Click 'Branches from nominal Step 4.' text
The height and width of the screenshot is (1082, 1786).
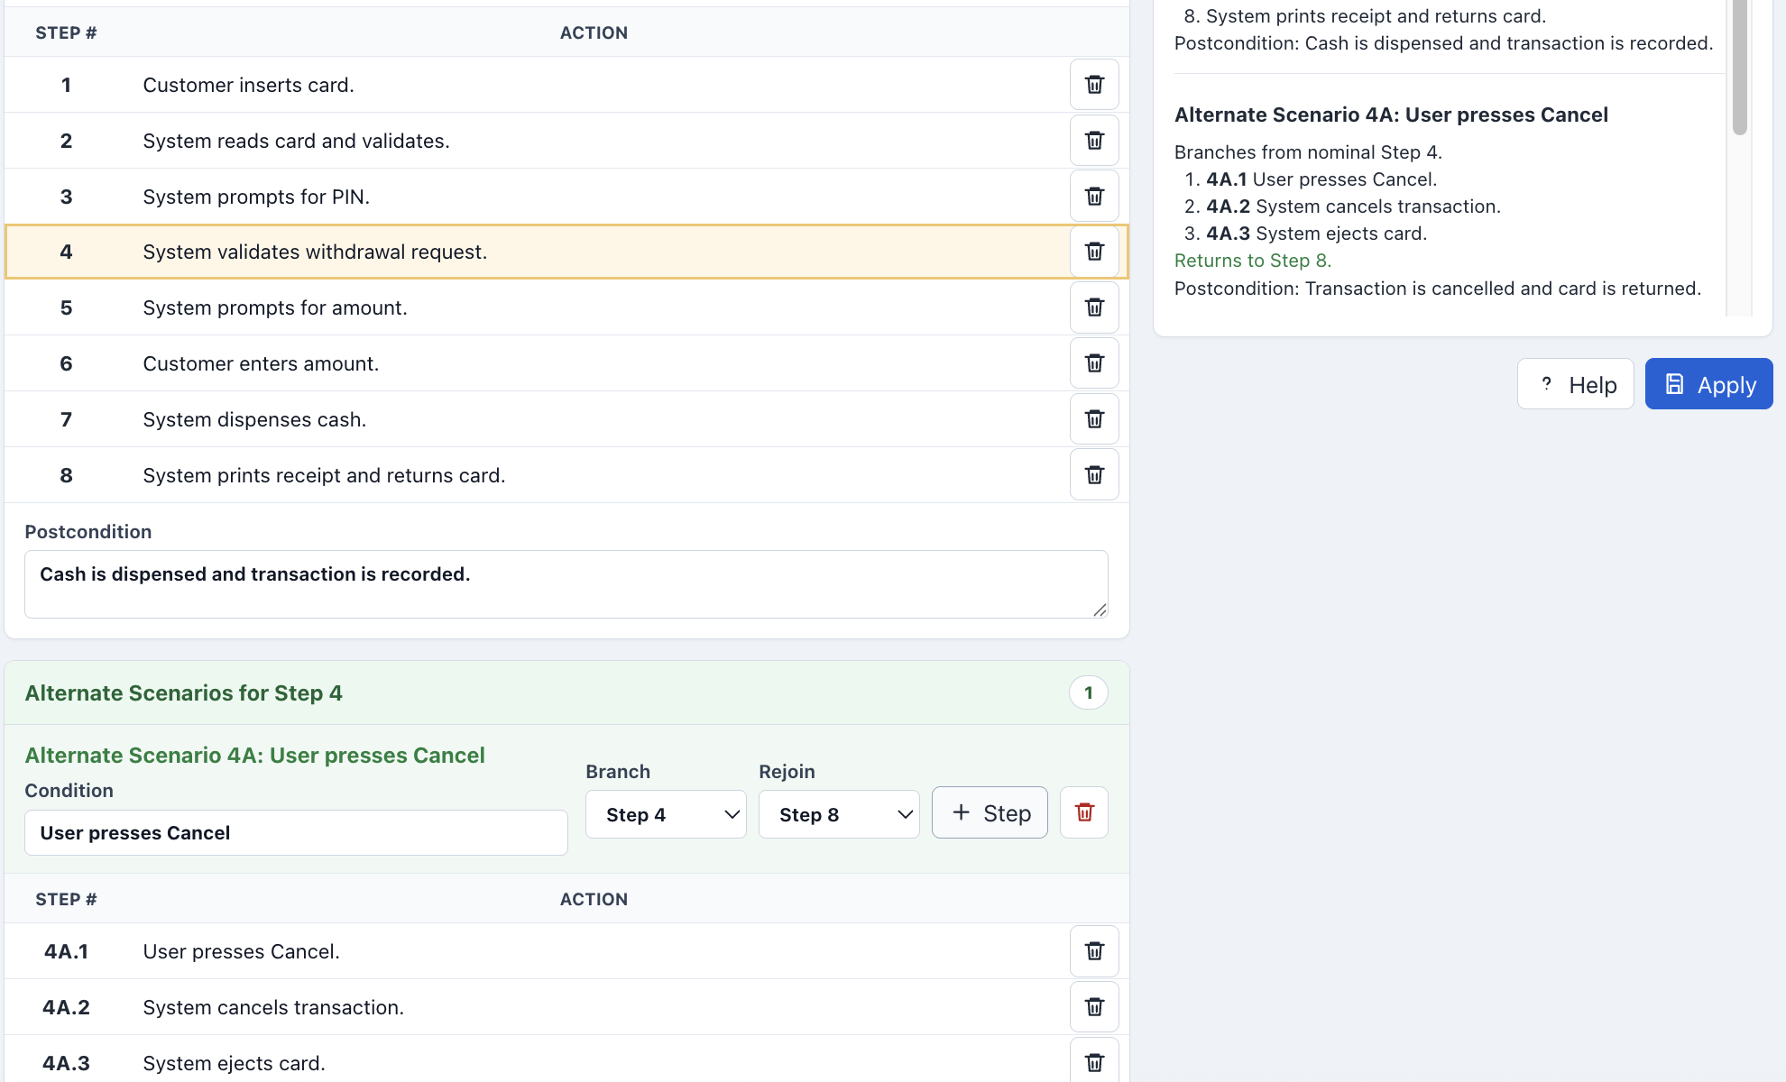click(1308, 152)
